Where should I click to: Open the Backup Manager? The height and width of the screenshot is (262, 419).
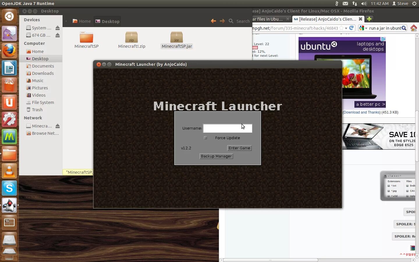coord(216,156)
